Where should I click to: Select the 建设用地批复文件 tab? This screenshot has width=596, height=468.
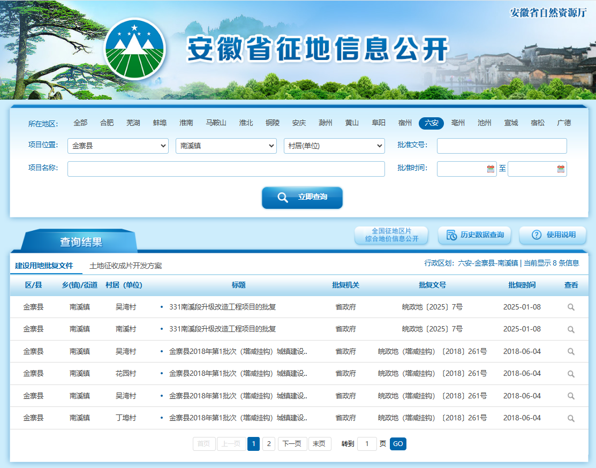coord(44,266)
